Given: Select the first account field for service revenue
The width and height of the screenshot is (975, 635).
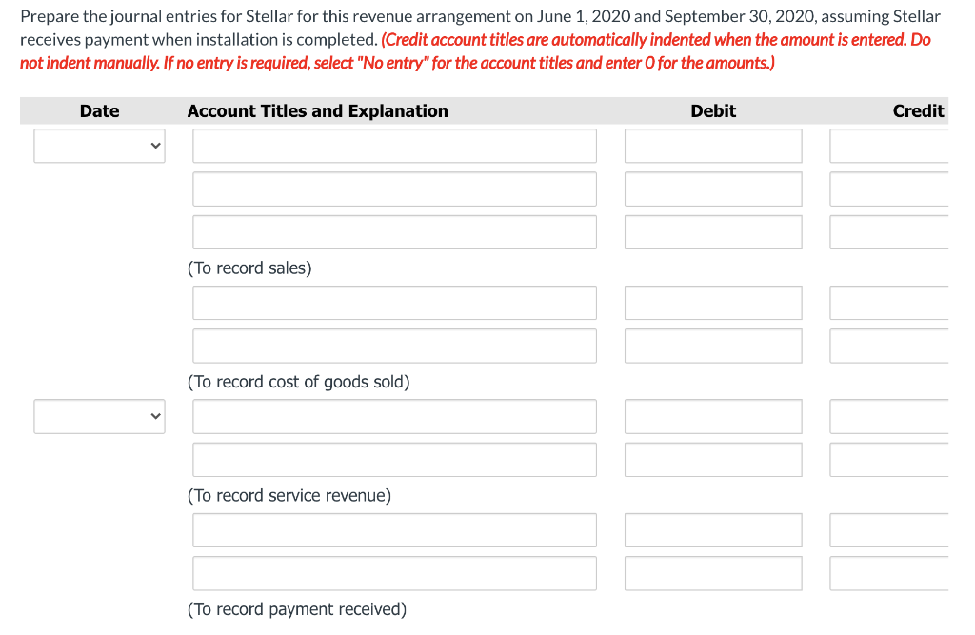Looking at the screenshot, I should tap(394, 416).
